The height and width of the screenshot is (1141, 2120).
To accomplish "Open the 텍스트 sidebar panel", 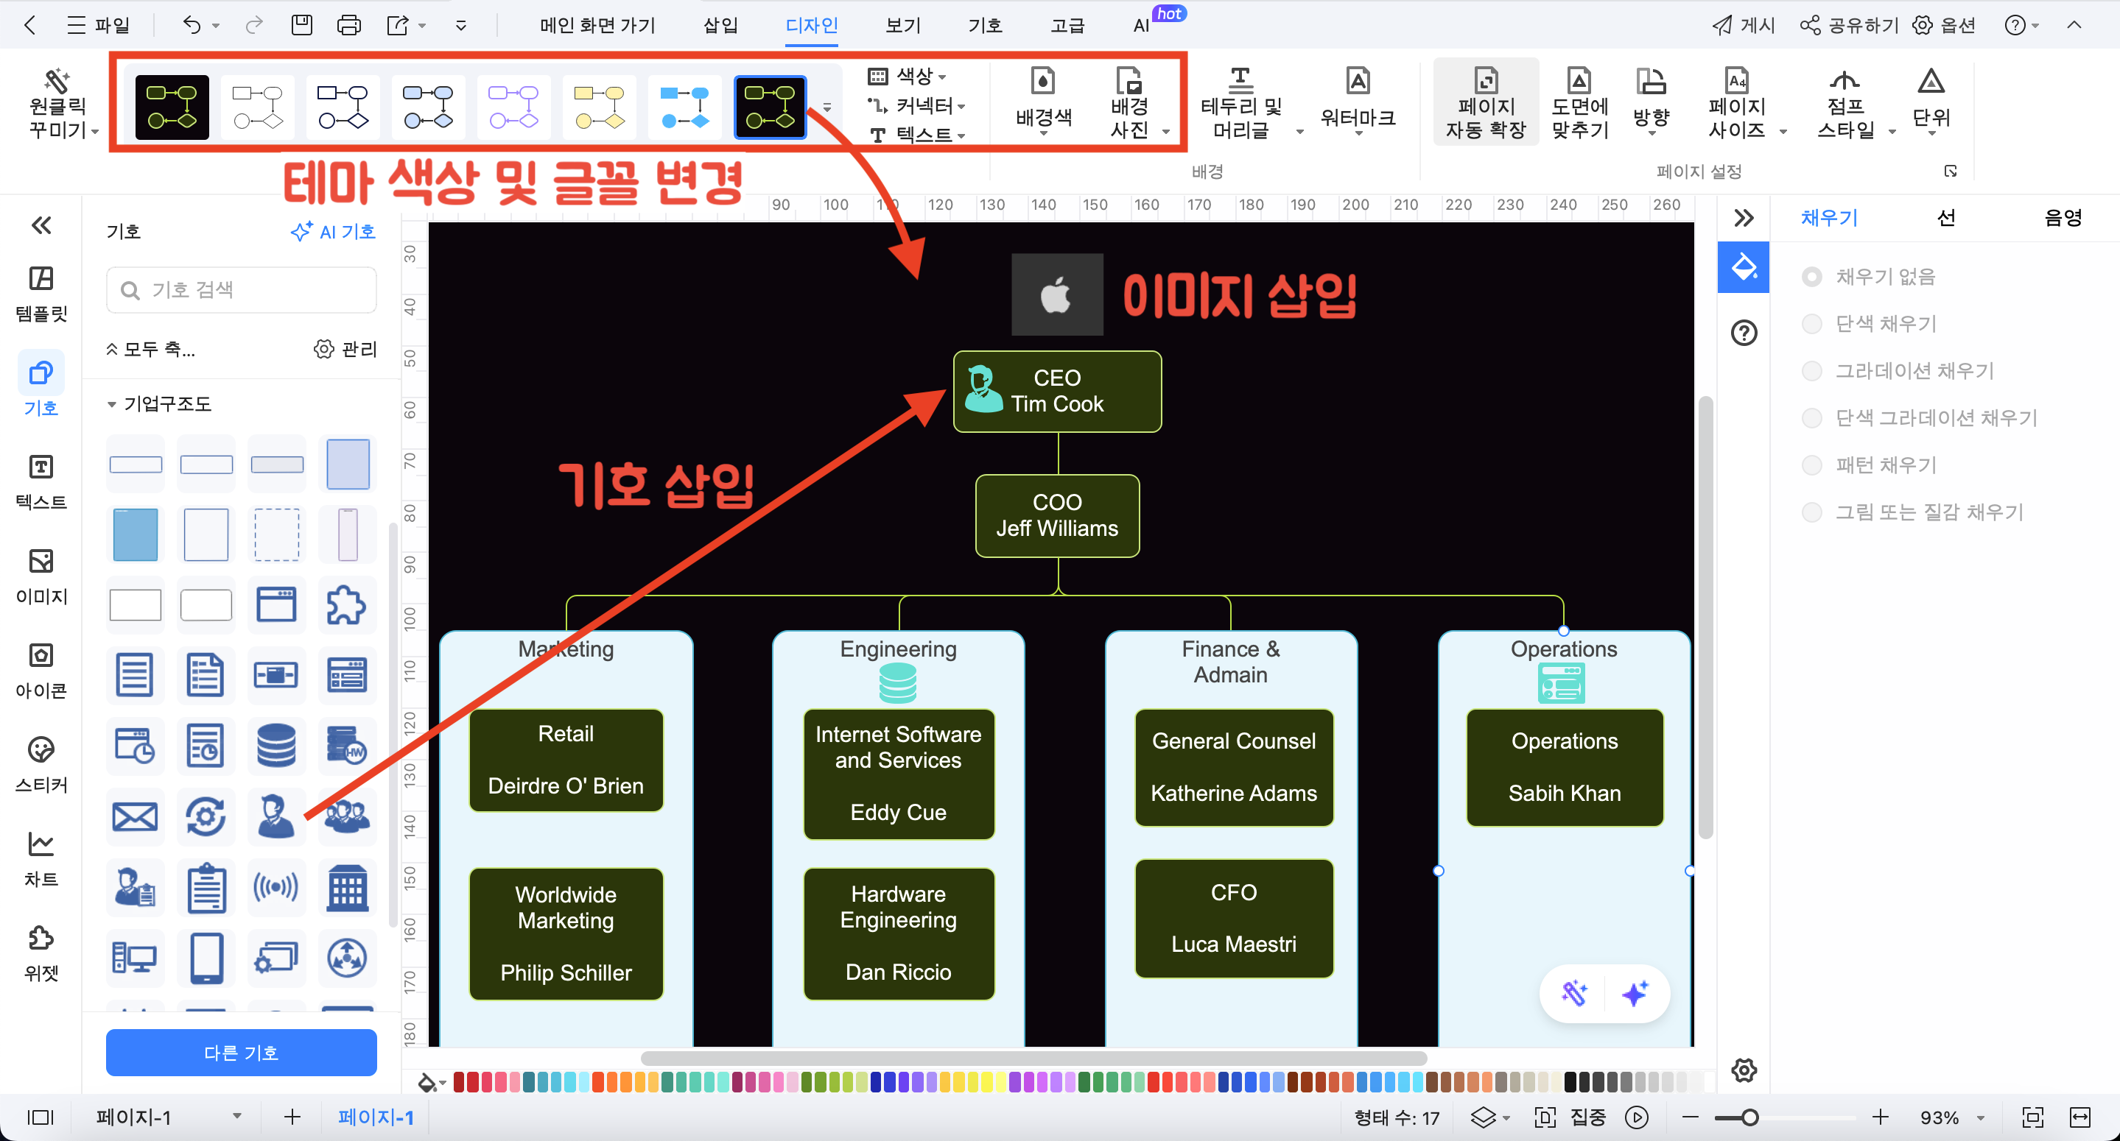I will point(41,482).
